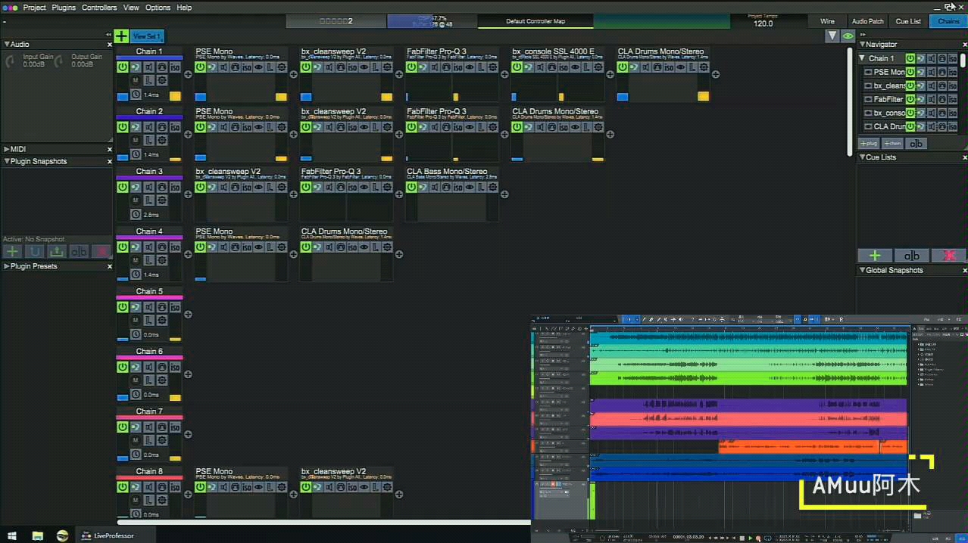
Task: Click the latency clock icon under Chain 1
Action: [x=136, y=95]
